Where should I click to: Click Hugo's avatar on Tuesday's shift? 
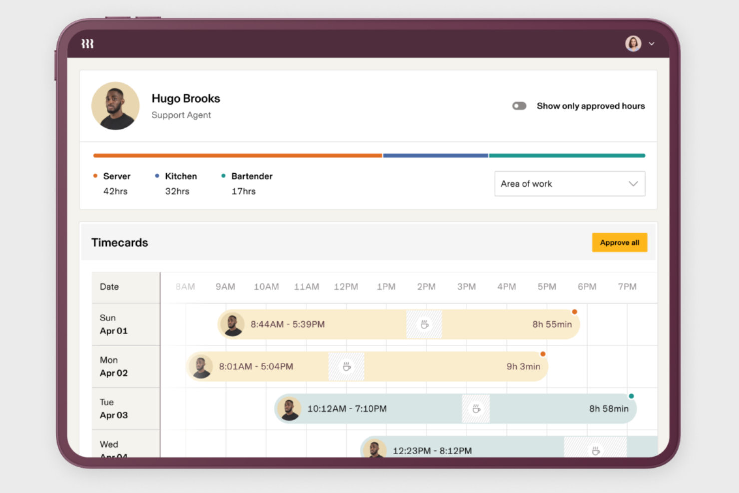click(289, 408)
